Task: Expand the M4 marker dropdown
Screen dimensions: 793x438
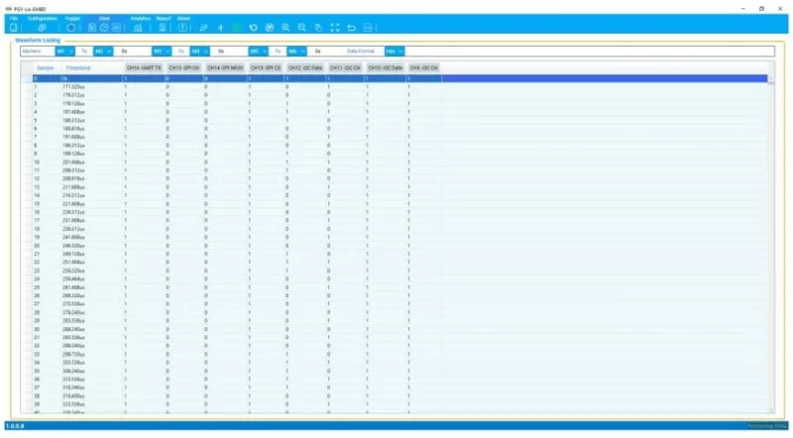Action: [198, 50]
